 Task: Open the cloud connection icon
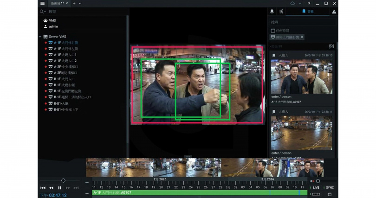(x=293, y=3)
